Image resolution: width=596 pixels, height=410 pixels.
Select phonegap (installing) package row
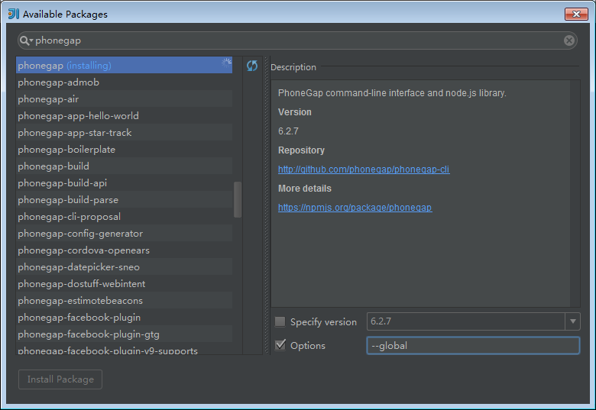(x=124, y=66)
